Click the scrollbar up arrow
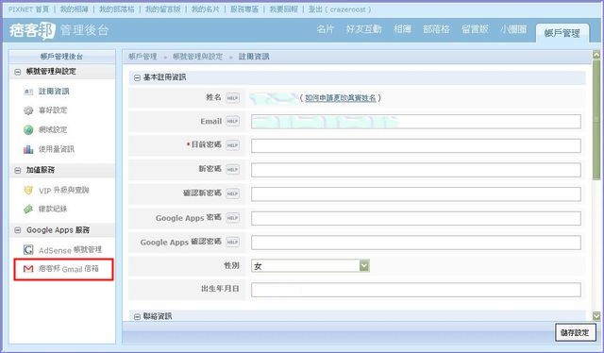 click(x=596, y=55)
